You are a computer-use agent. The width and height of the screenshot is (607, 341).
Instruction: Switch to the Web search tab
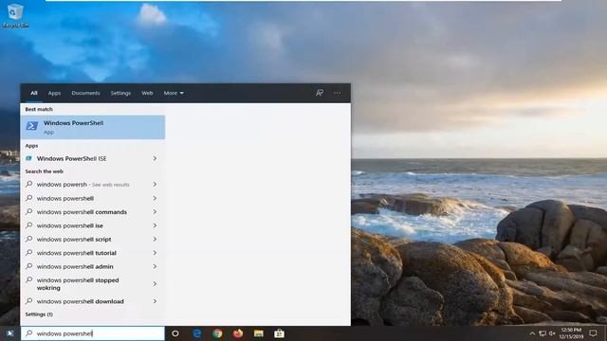(x=147, y=93)
